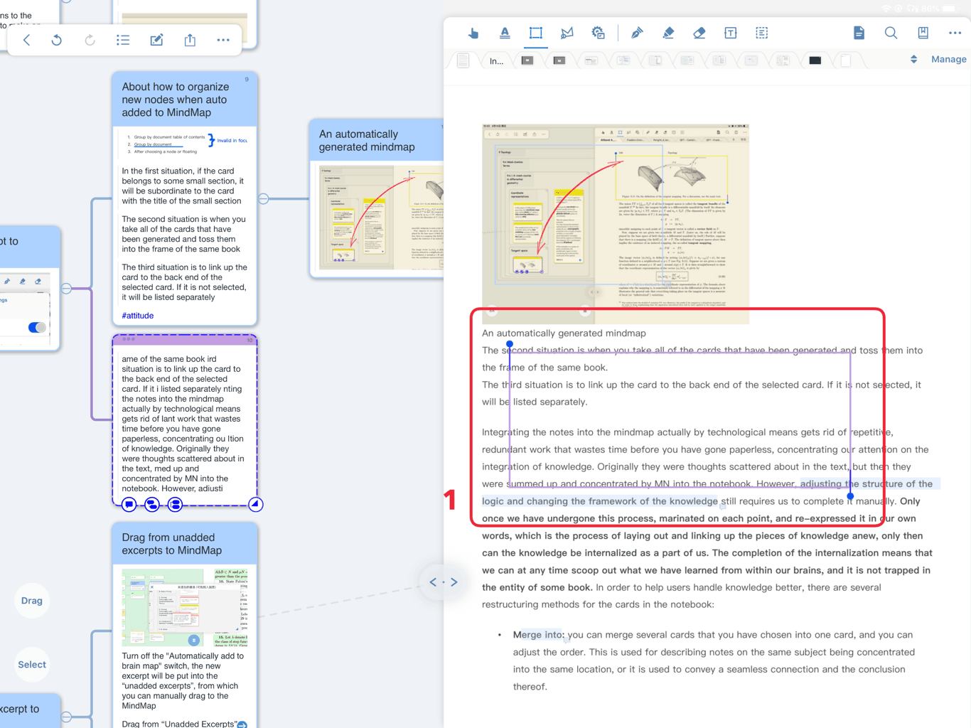The width and height of the screenshot is (971, 728).
Task: Click Manage document tabs
Action: tap(949, 60)
